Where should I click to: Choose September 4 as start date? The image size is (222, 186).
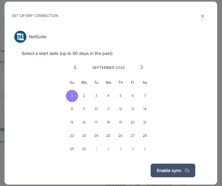click(108, 96)
